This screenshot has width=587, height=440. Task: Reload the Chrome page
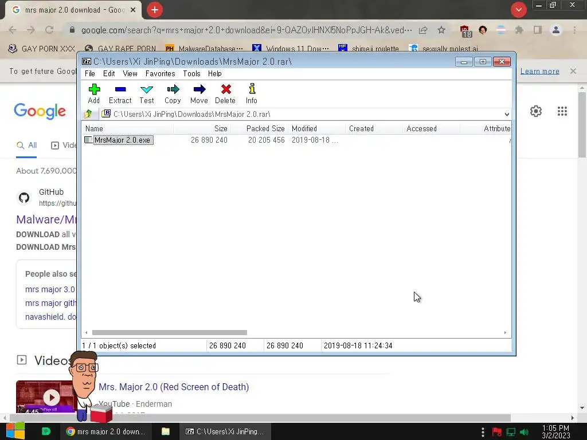tap(49, 30)
